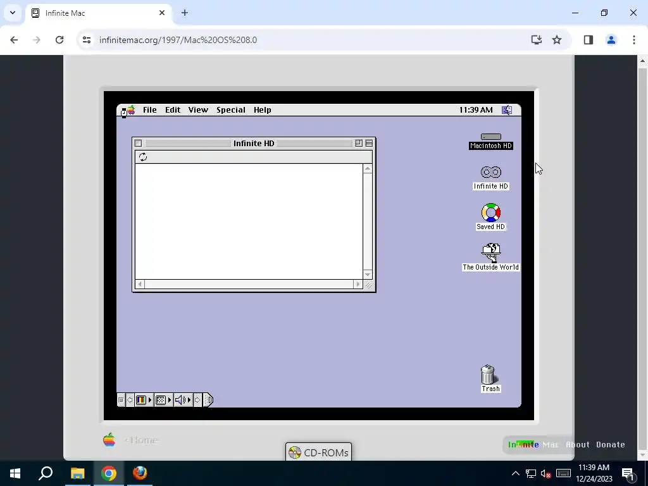The width and height of the screenshot is (648, 486).
Task: Open the Windows Start menu
Action: coord(15,473)
